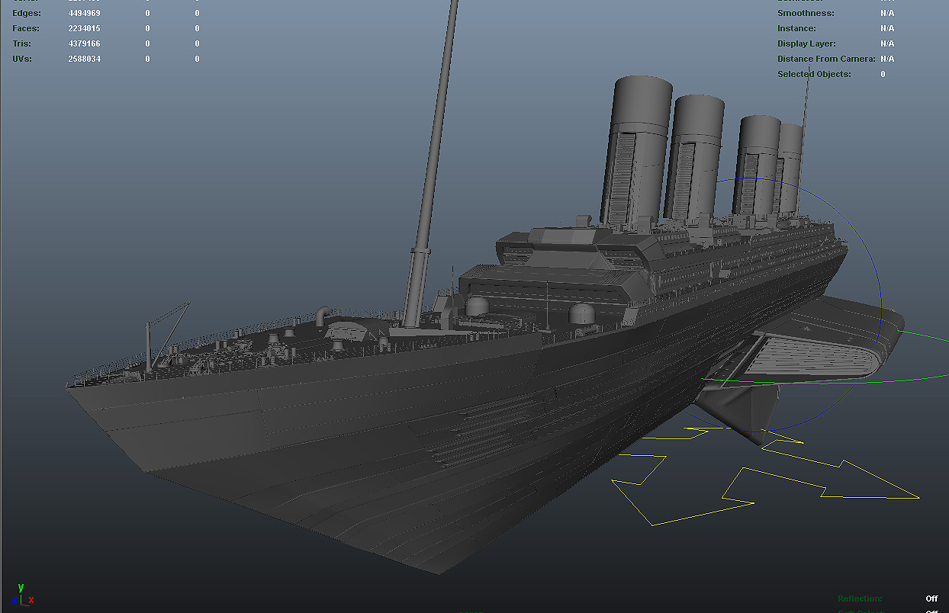Click the N/A value next to Display Layer
The height and width of the screenshot is (613, 949).
click(x=887, y=43)
